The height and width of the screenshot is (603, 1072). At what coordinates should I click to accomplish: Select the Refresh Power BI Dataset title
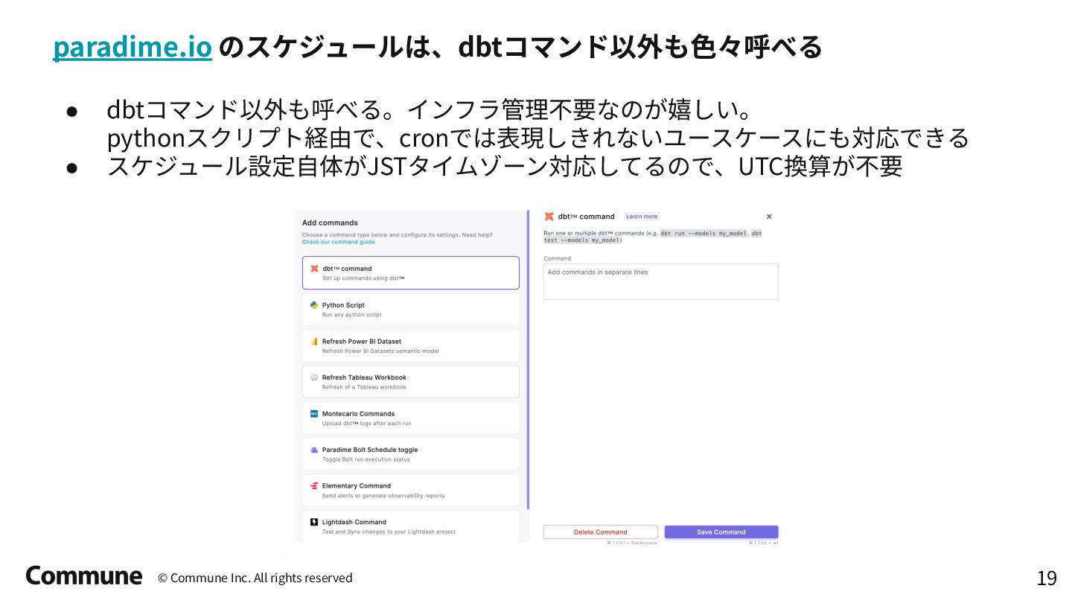362,342
